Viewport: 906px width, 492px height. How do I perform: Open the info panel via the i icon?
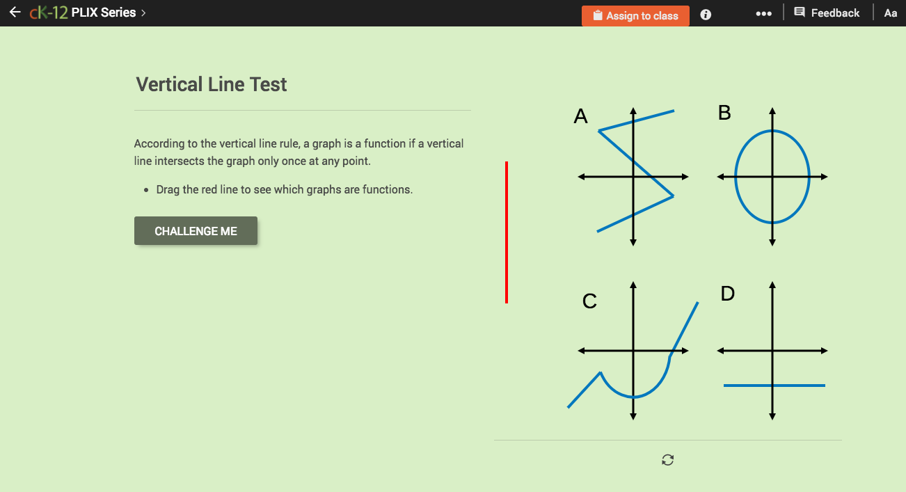(705, 14)
